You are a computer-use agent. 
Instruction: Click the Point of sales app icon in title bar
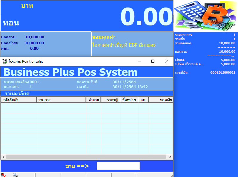coord(5,61)
